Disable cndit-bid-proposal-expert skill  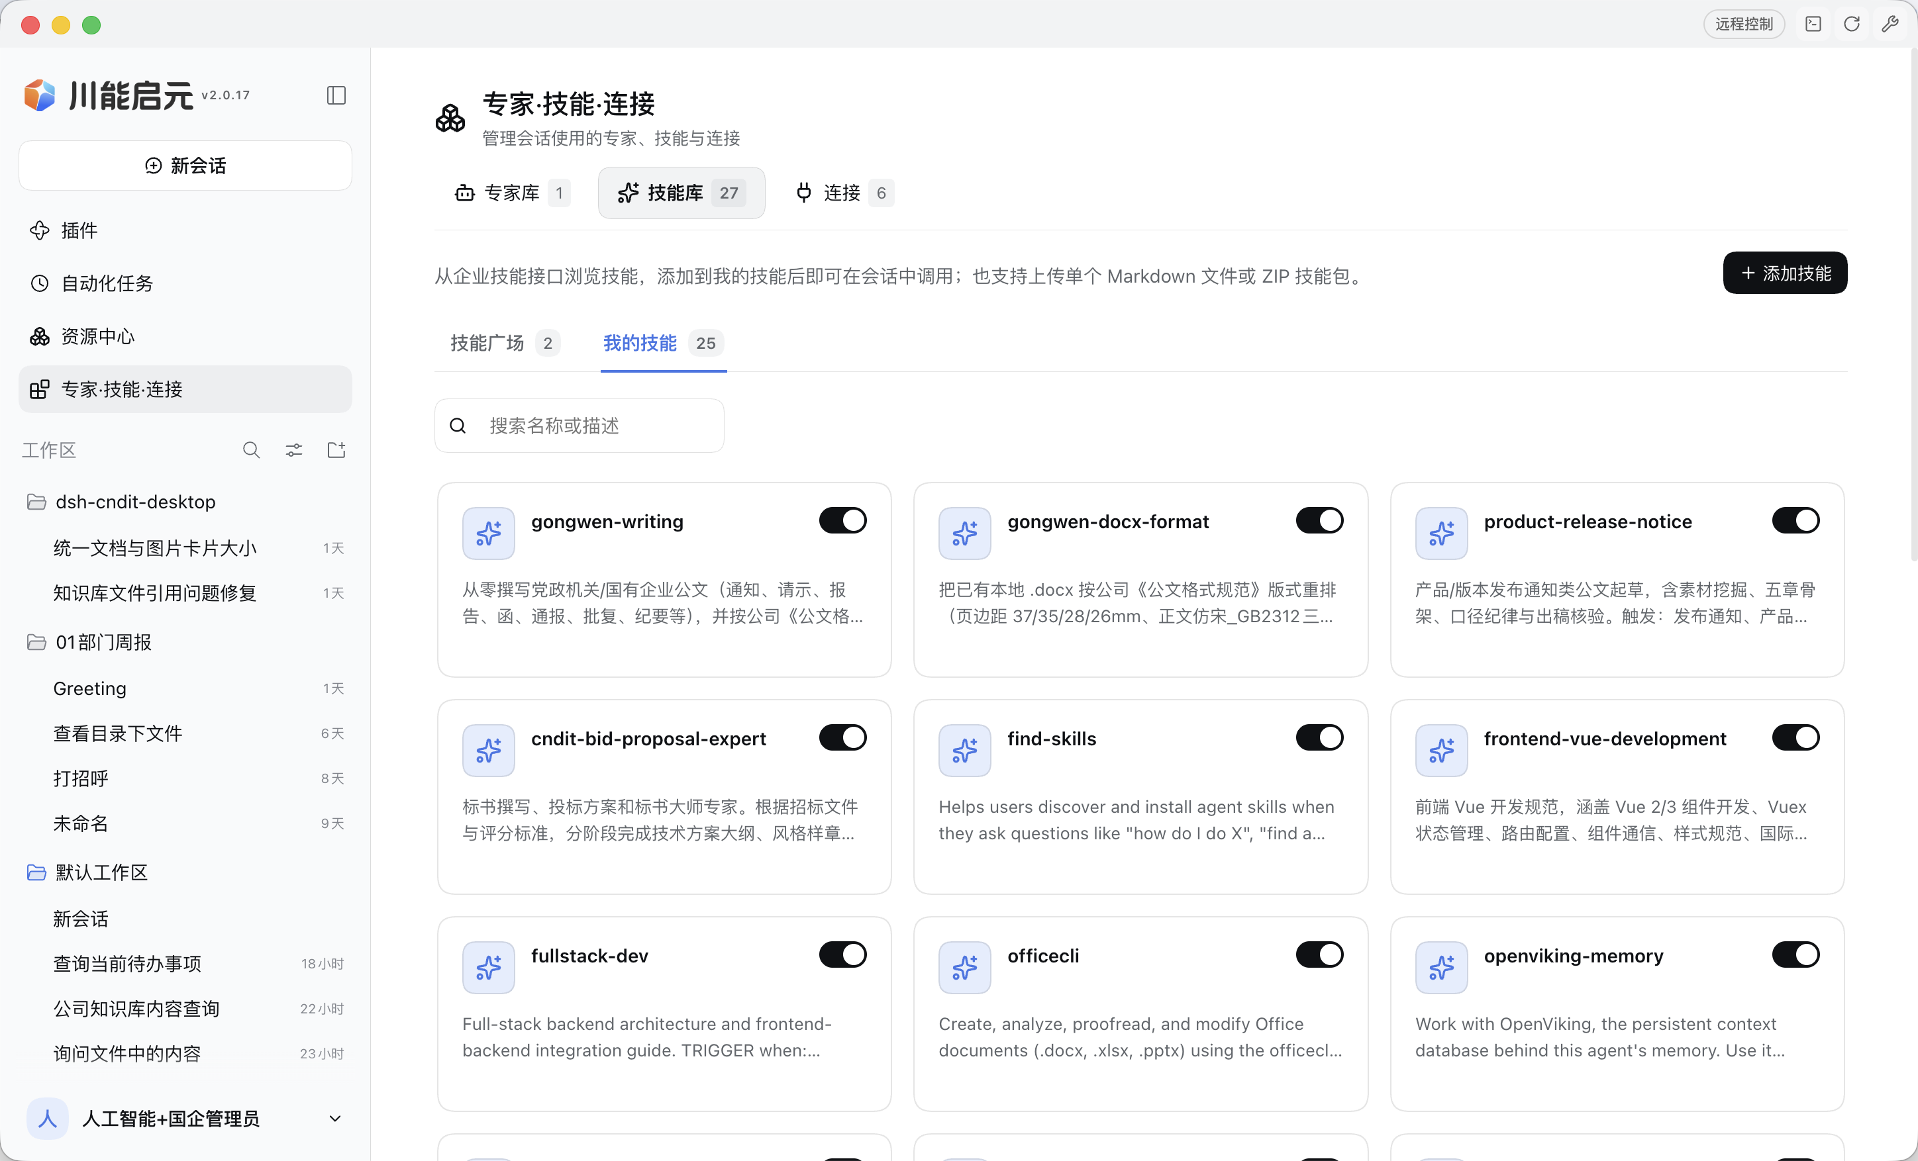point(842,737)
